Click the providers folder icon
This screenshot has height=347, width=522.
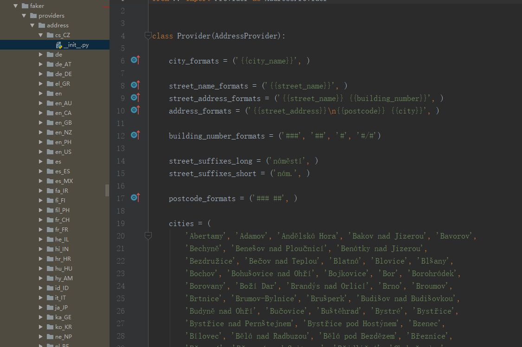pos(33,16)
